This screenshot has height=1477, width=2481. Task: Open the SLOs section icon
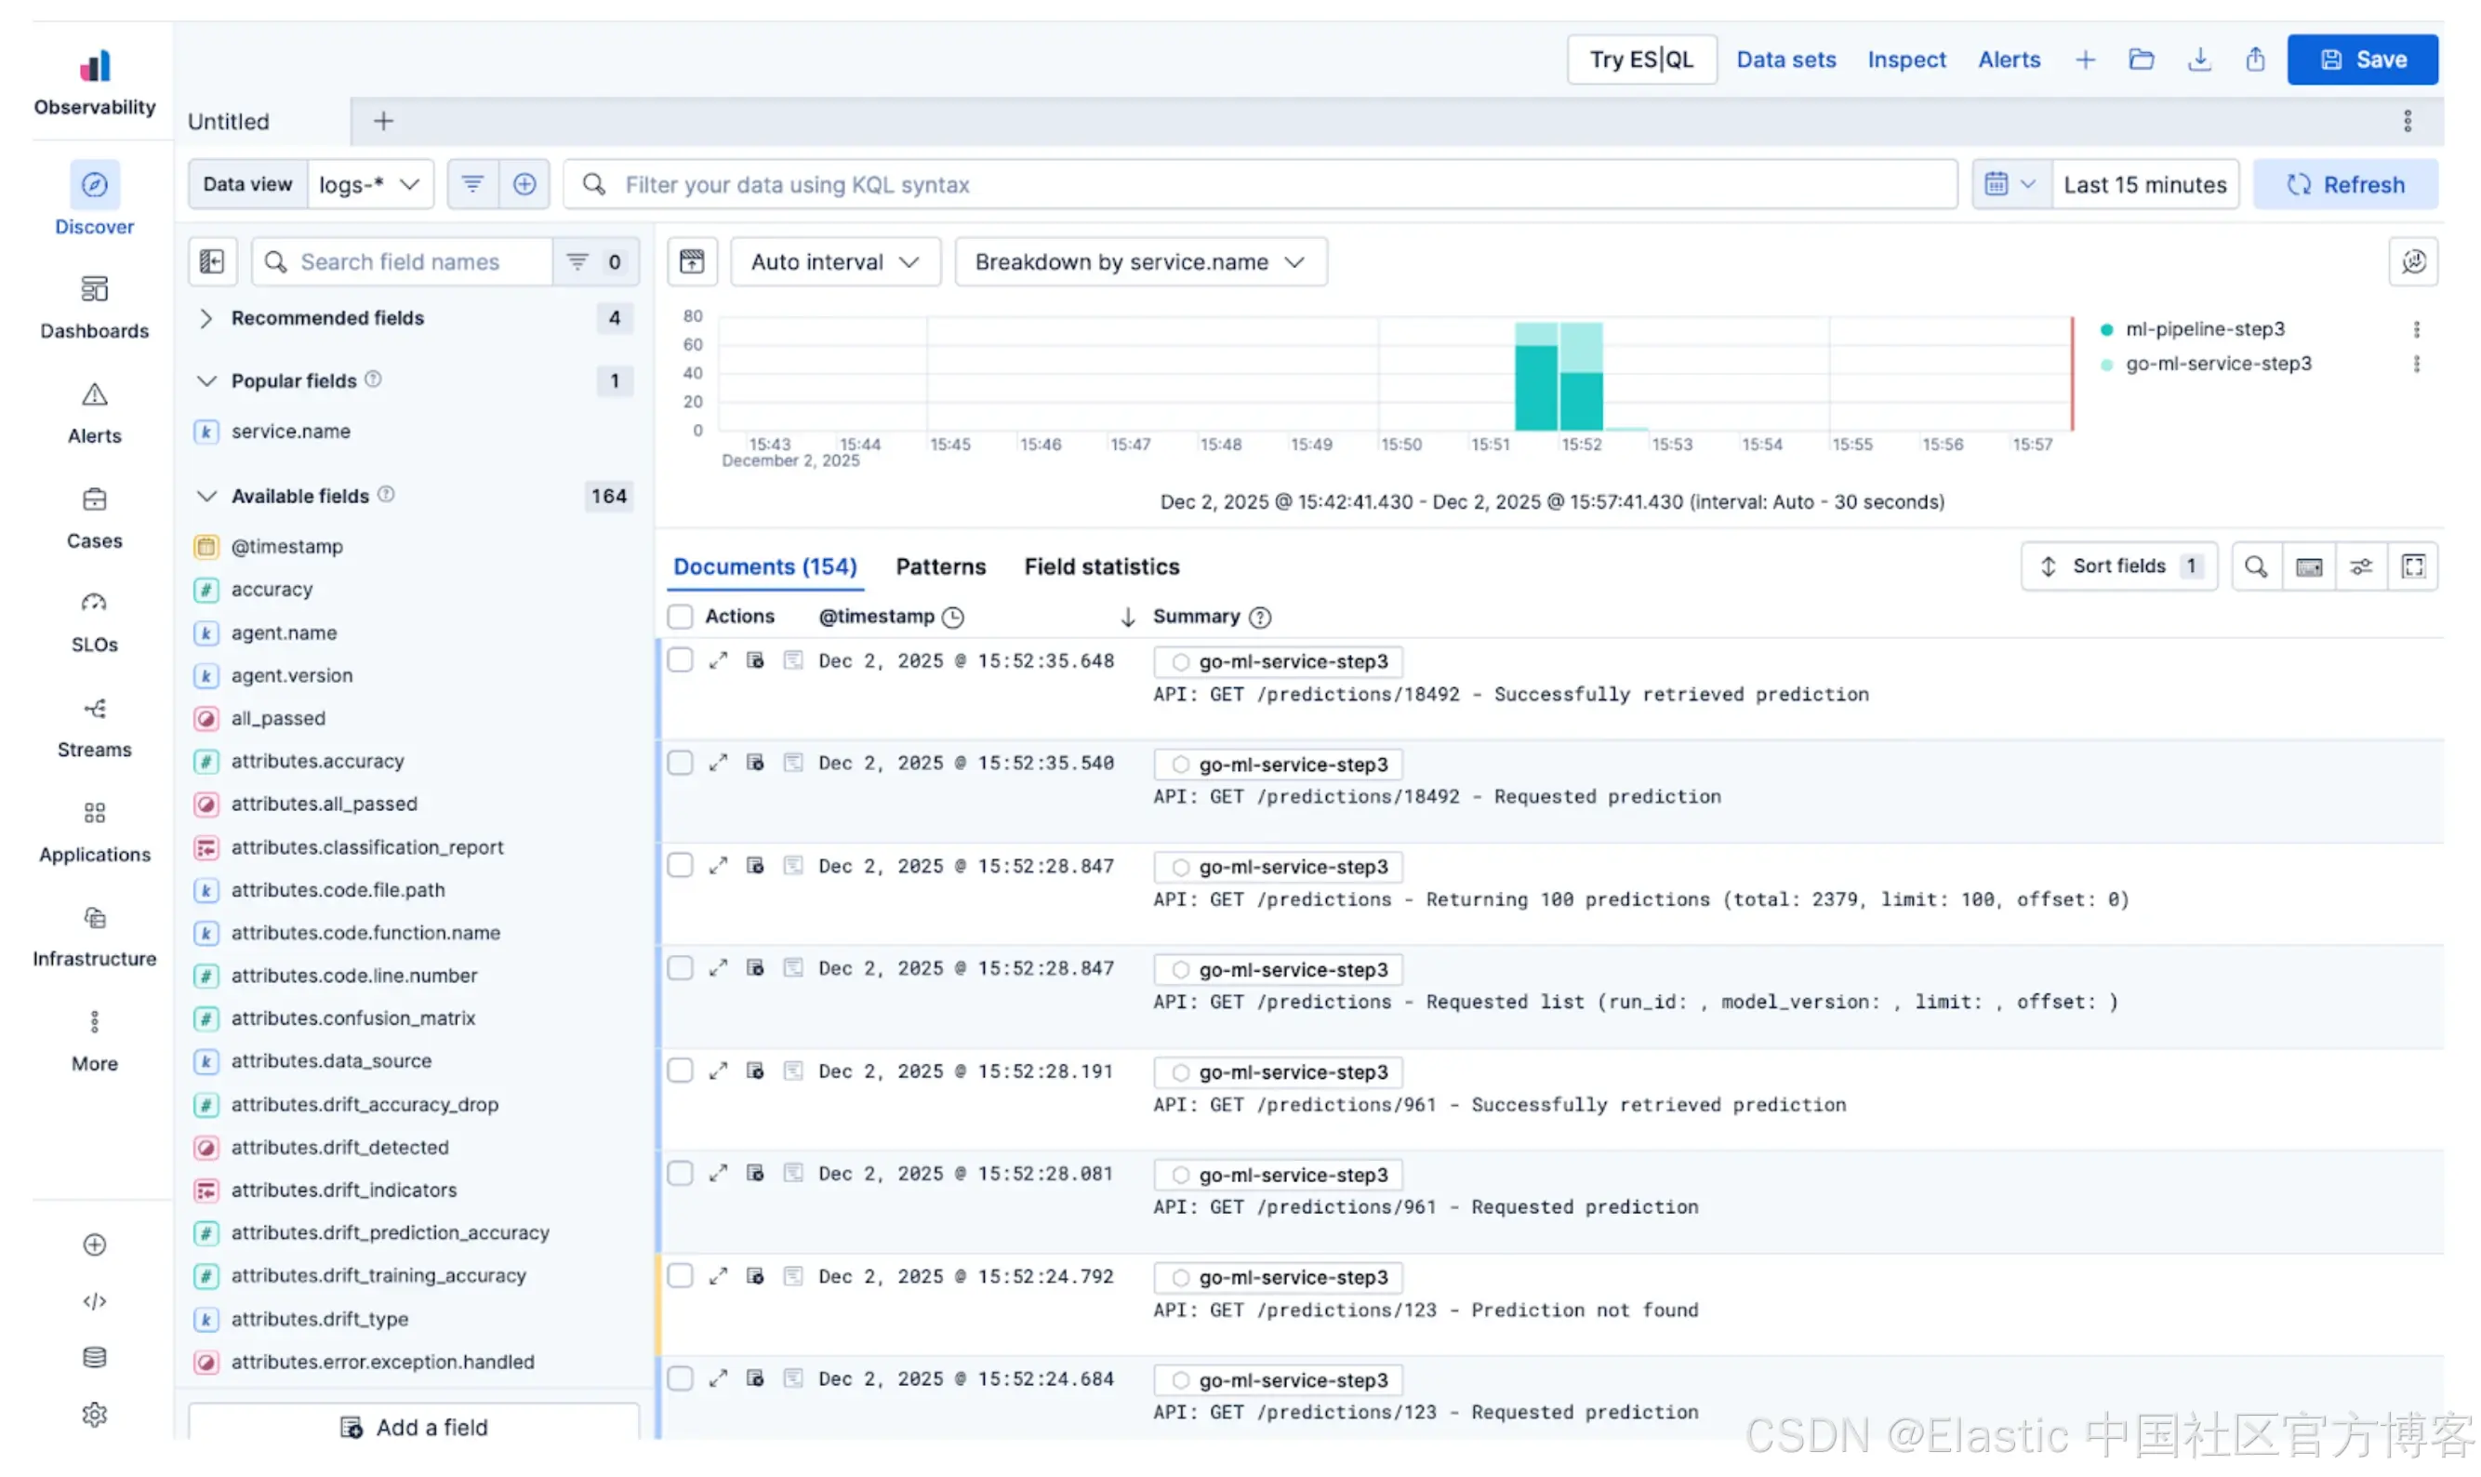coord(95,603)
